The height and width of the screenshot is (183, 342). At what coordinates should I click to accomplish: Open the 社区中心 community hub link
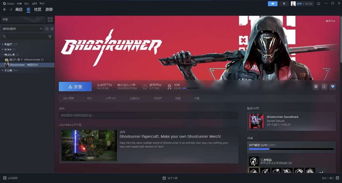(111, 98)
